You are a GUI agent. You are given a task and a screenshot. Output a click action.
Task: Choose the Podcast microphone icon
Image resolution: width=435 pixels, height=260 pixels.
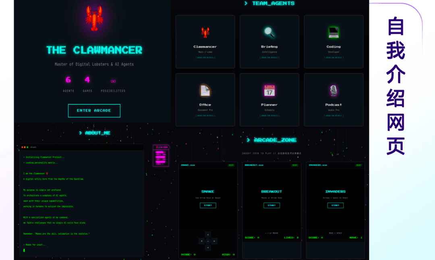pyautogui.click(x=333, y=91)
